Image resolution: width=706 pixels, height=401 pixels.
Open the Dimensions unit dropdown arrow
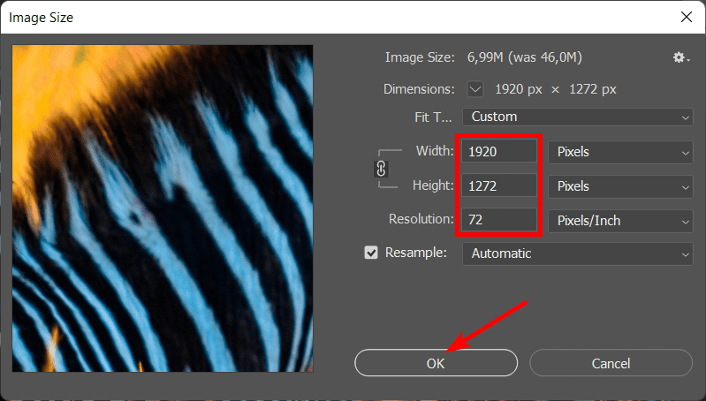click(475, 89)
